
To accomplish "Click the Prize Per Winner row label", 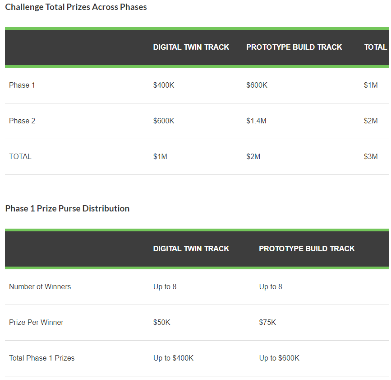I will point(36,323).
